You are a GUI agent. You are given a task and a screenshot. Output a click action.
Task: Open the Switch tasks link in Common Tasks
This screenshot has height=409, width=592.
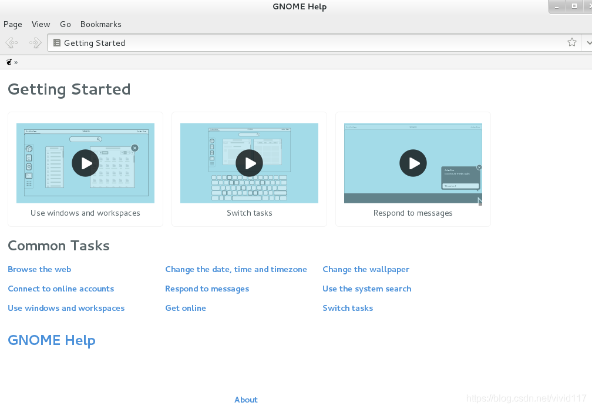[x=348, y=308]
